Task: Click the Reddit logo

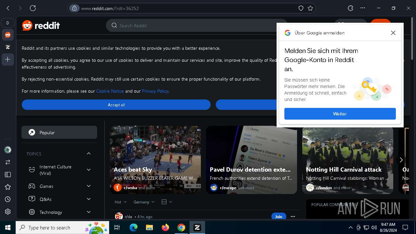Action: 41,25
